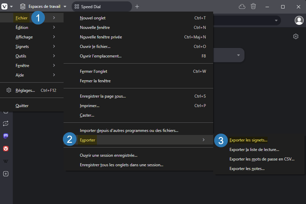Open the closed tabs trash icon
The width and height of the screenshot is (306, 204).
click(253, 6)
